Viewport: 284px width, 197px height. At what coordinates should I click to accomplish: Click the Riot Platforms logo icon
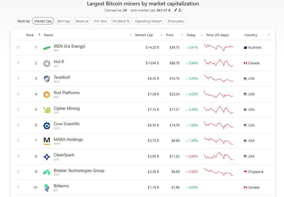pyautogui.click(x=47, y=95)
